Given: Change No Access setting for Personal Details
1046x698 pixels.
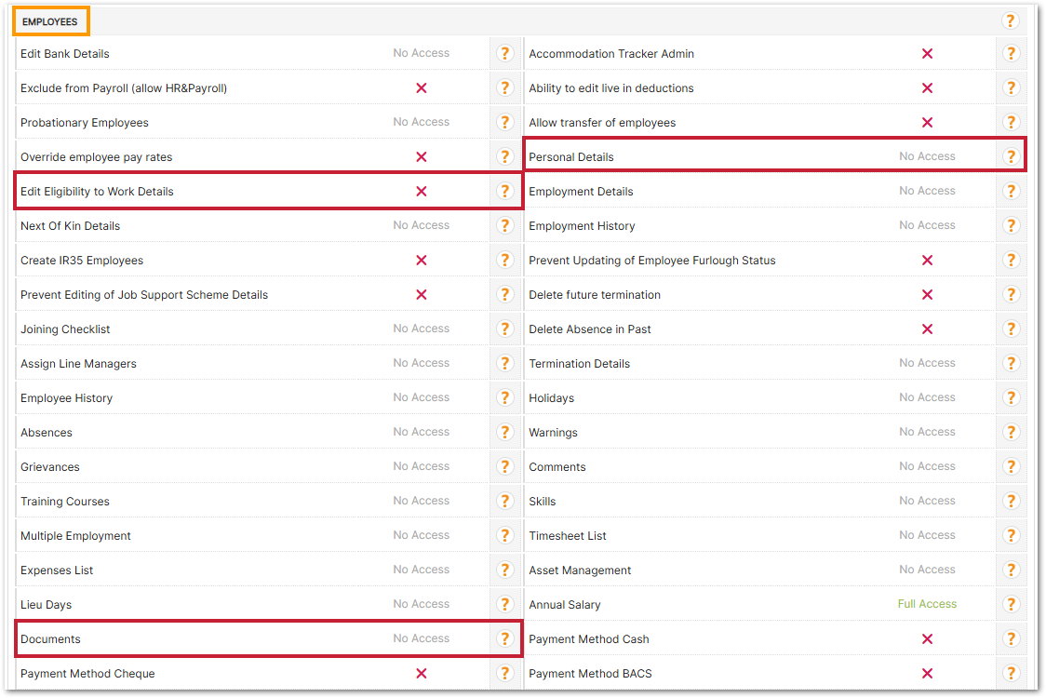Looking at the screenshot, I should (x=927, y=156).
